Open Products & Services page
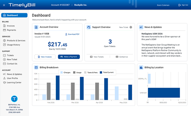The width and height of the screenshot is (191, 116). tap(16, 41)
